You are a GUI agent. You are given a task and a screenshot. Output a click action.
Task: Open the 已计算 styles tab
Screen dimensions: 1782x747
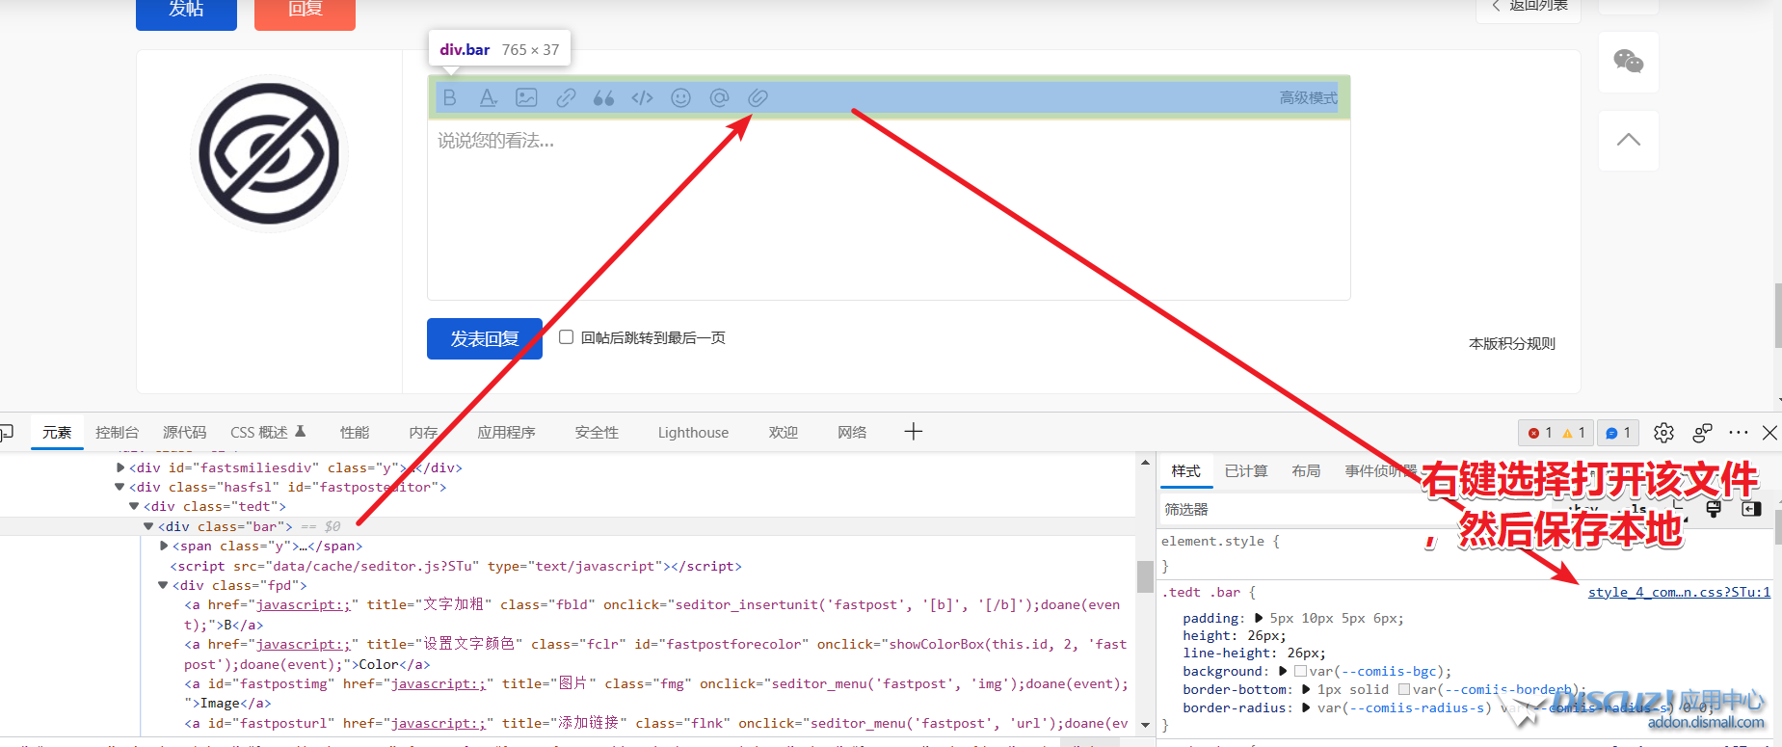point(1245,471)
